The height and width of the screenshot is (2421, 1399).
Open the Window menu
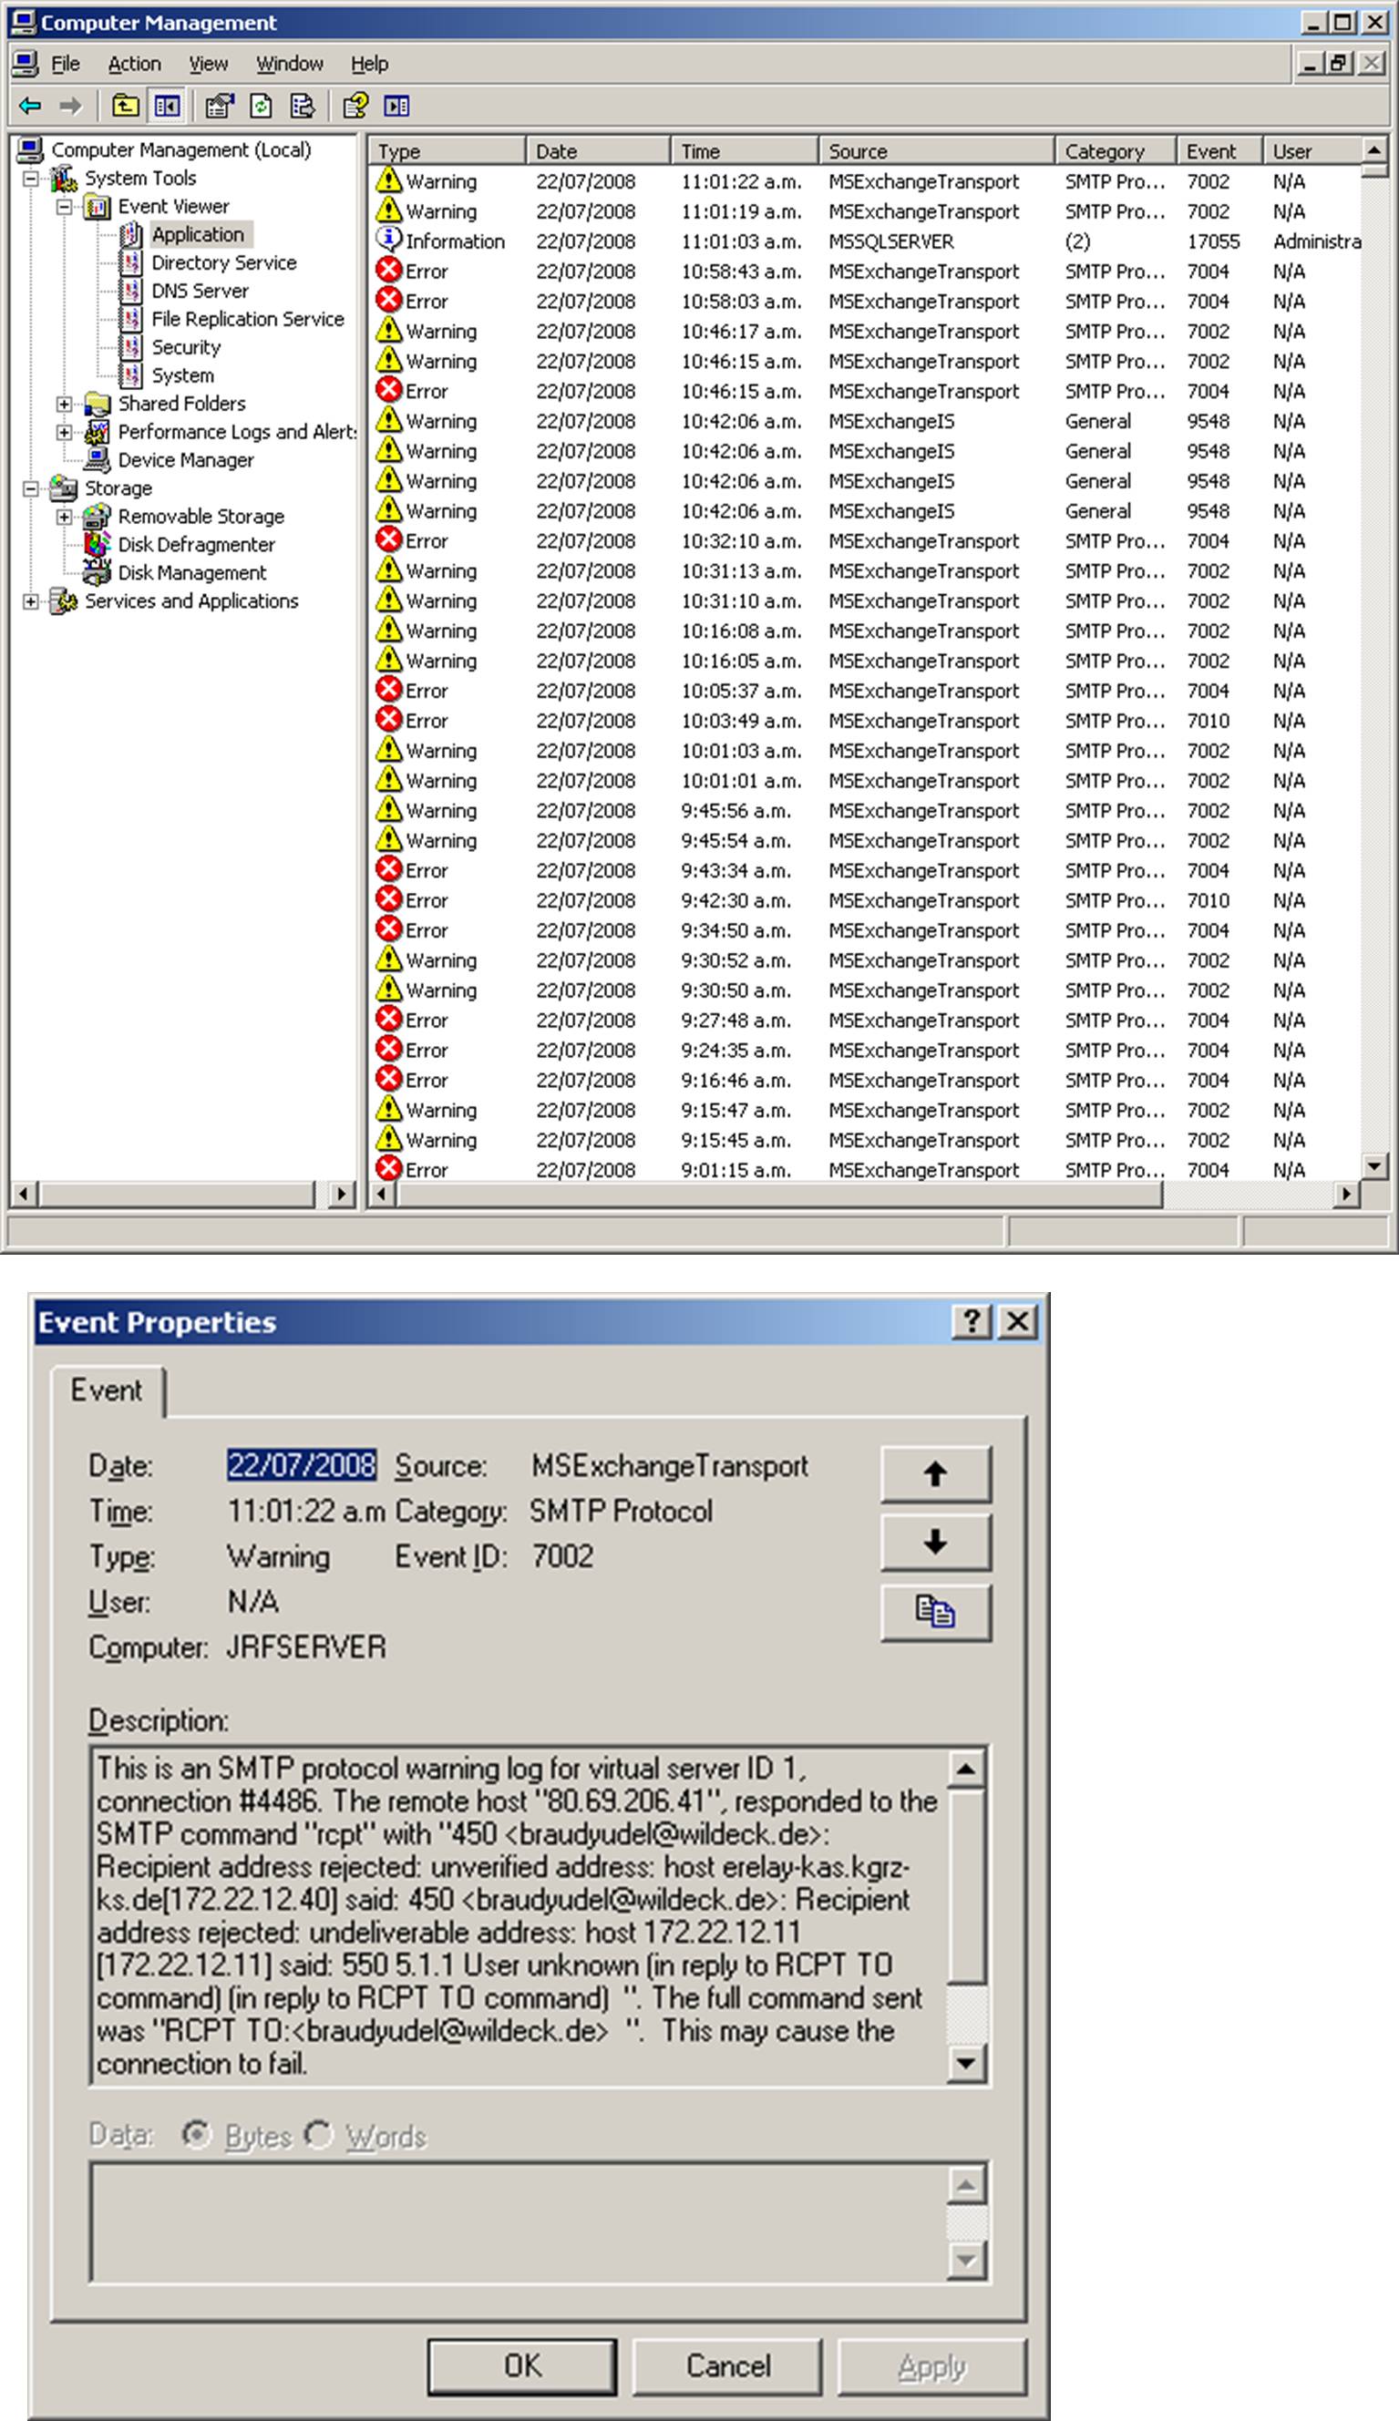289,64
